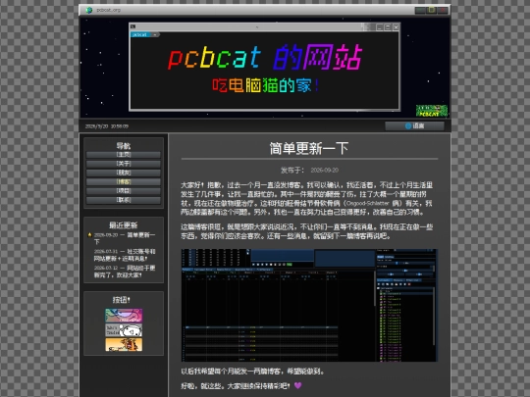Close the pcbcat.org window
The image size is (530, 397).
pyautogui.click(x=443, y=10)
